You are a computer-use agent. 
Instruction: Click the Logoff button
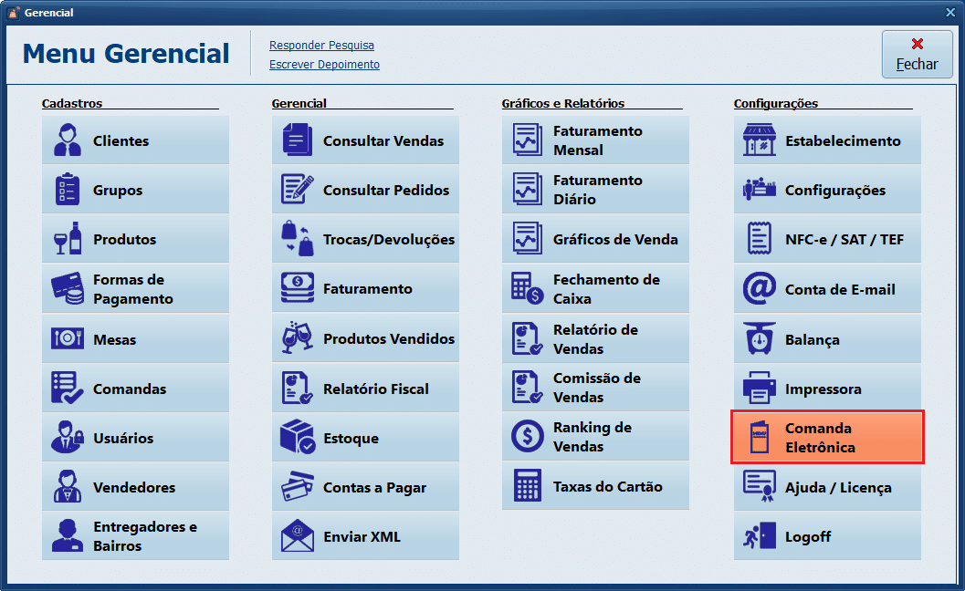[x=826, y=536]
